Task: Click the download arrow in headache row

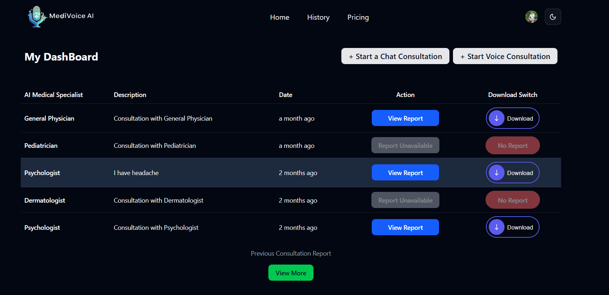Action: [497, 173]
